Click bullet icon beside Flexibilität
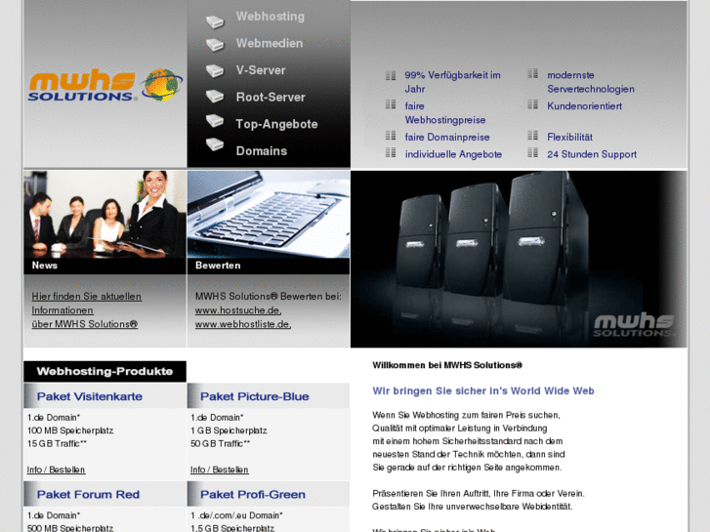 point(532,136)
